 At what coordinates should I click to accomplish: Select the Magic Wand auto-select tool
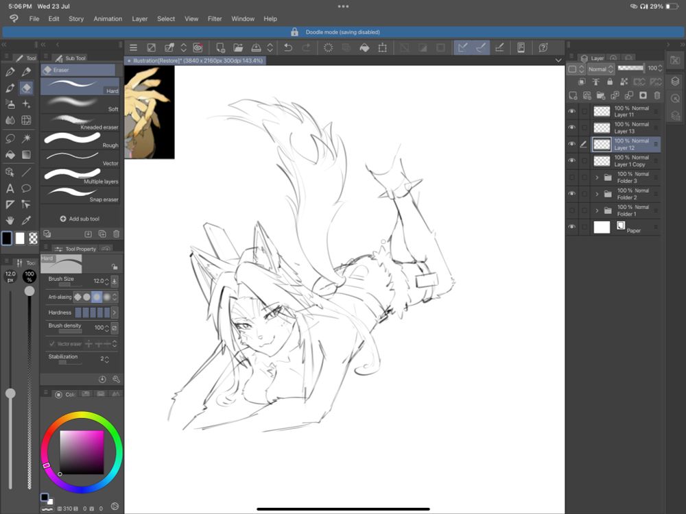click(x=26, y=138)
